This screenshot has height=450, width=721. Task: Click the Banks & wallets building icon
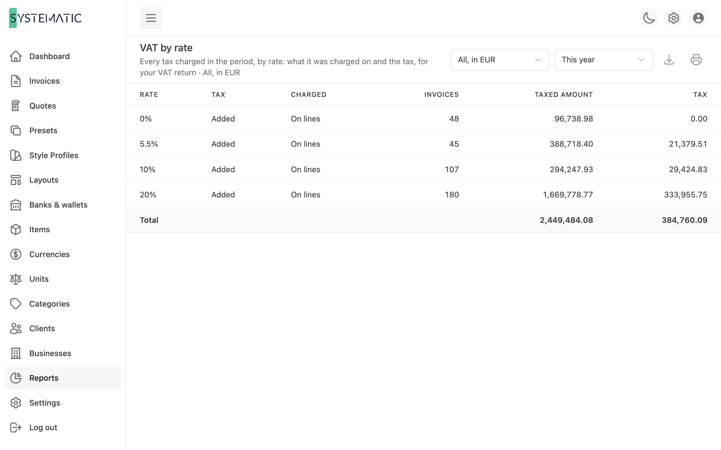(x=16, y=205)
